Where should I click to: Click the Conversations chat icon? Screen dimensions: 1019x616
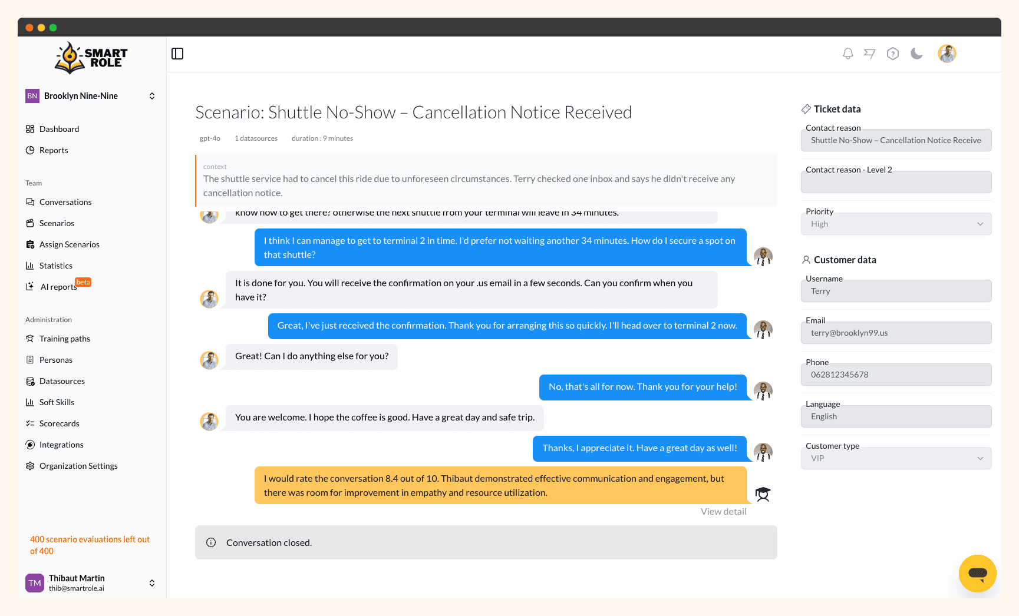30,202
